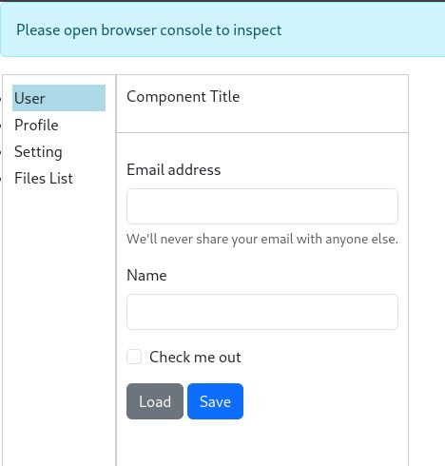Click the bullet marker beside Profile
445x466 pixels.
point(1,126)
